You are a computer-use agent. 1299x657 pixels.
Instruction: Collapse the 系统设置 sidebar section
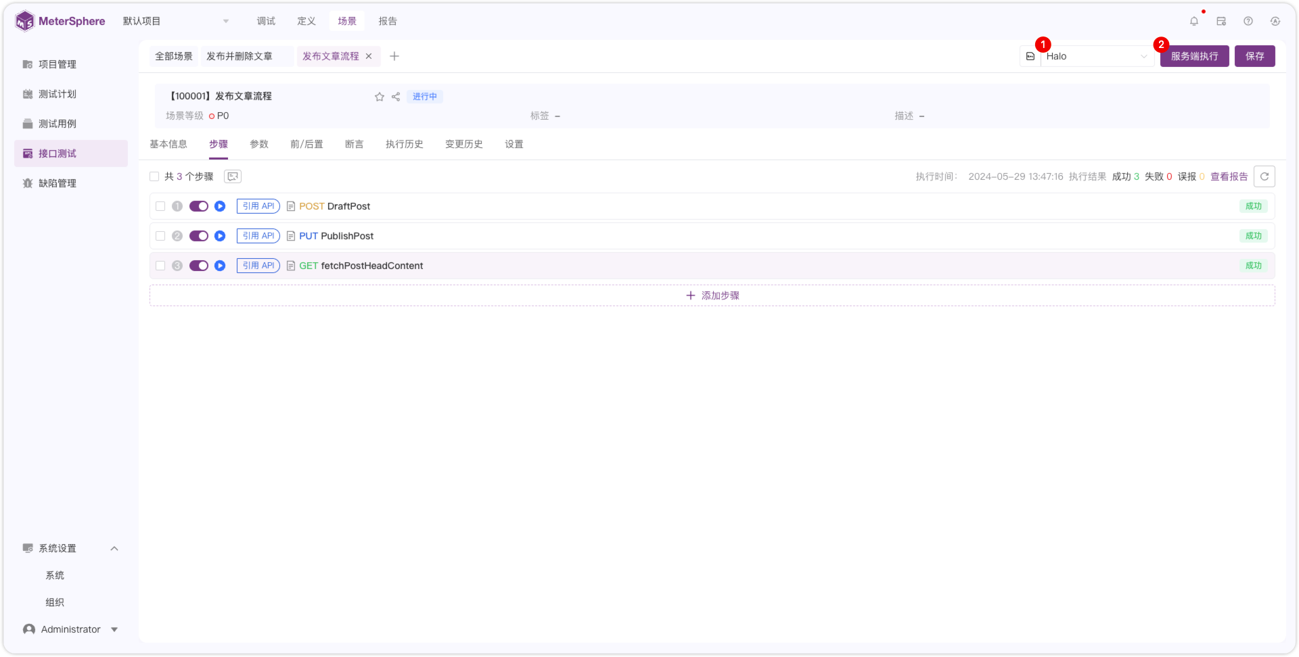coord(114,548)
